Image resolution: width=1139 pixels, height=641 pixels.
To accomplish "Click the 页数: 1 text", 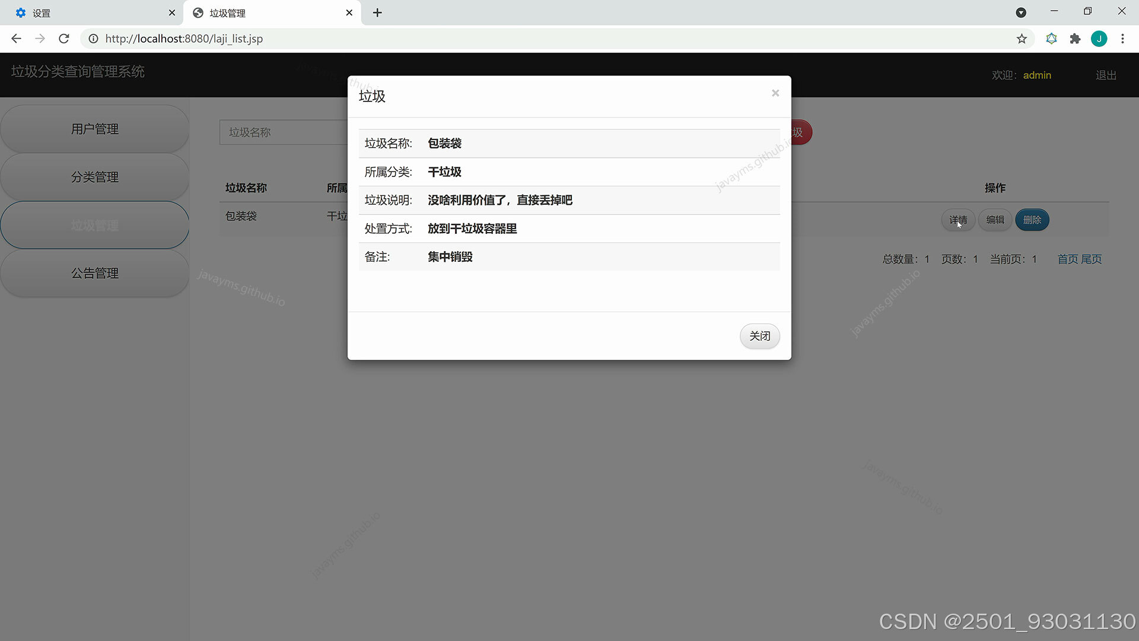I will click(x=959, y=259).
